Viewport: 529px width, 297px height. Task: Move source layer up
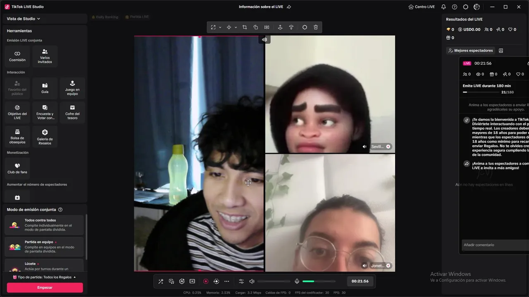pyautogui.click(x=280, y=27)
